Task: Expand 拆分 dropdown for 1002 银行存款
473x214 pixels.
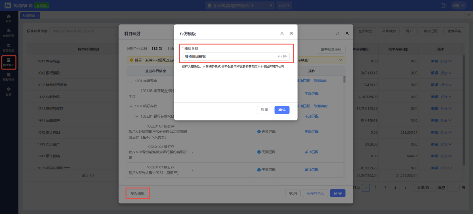Action: (446, 73)
